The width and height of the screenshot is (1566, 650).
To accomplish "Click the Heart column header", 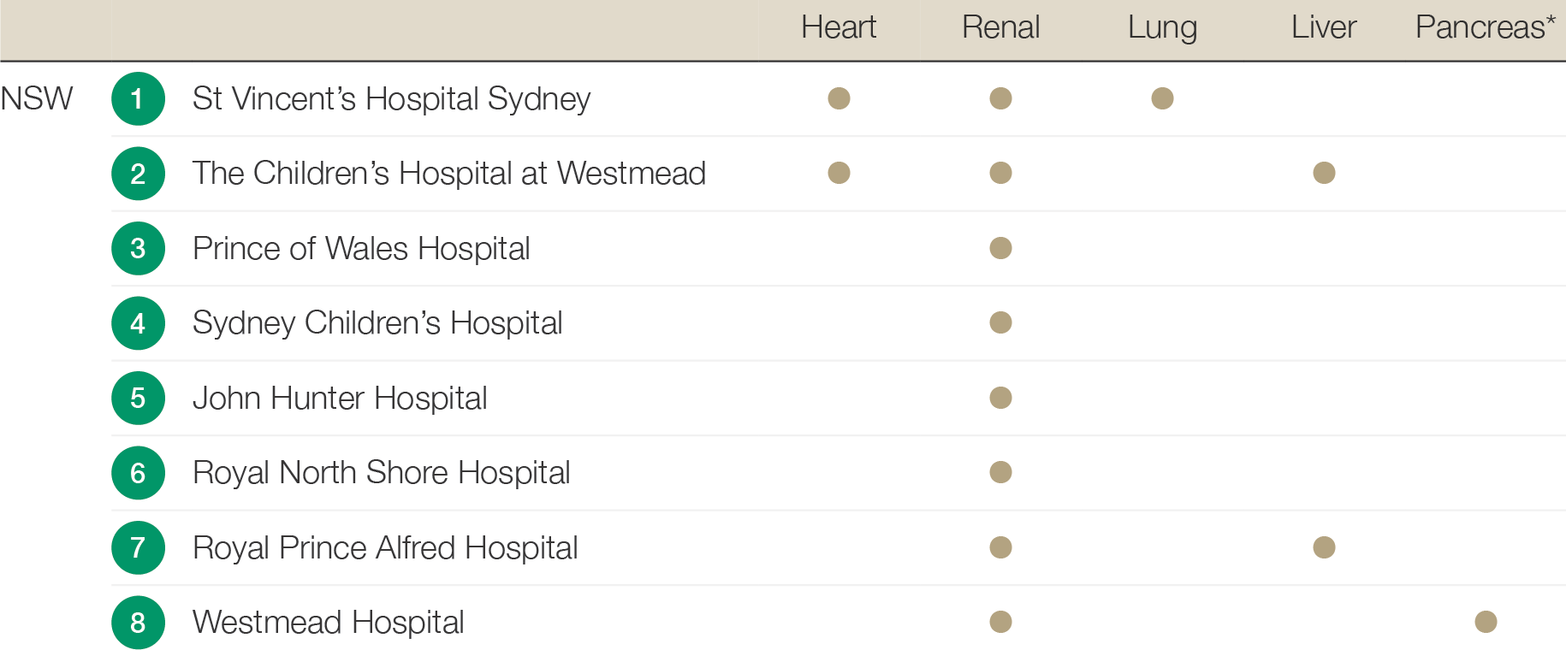I will pos(839,27).
